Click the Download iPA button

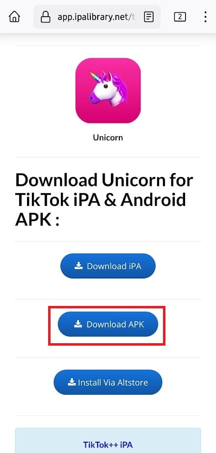108,266
